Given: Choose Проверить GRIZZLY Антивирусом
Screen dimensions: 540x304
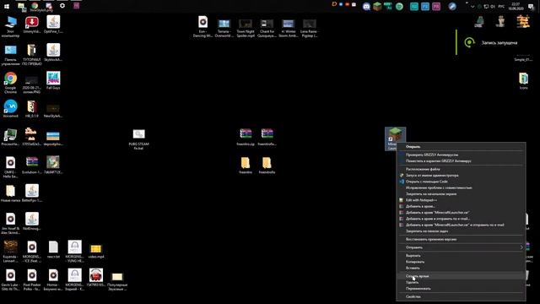Looking at the screenshot, I should click(462, 155).
